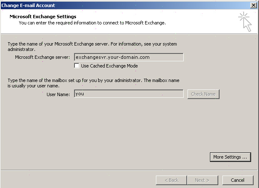Click the 'You can enter the required information' subtitle
Screen dimensions: 259x188
click(92, 23)
